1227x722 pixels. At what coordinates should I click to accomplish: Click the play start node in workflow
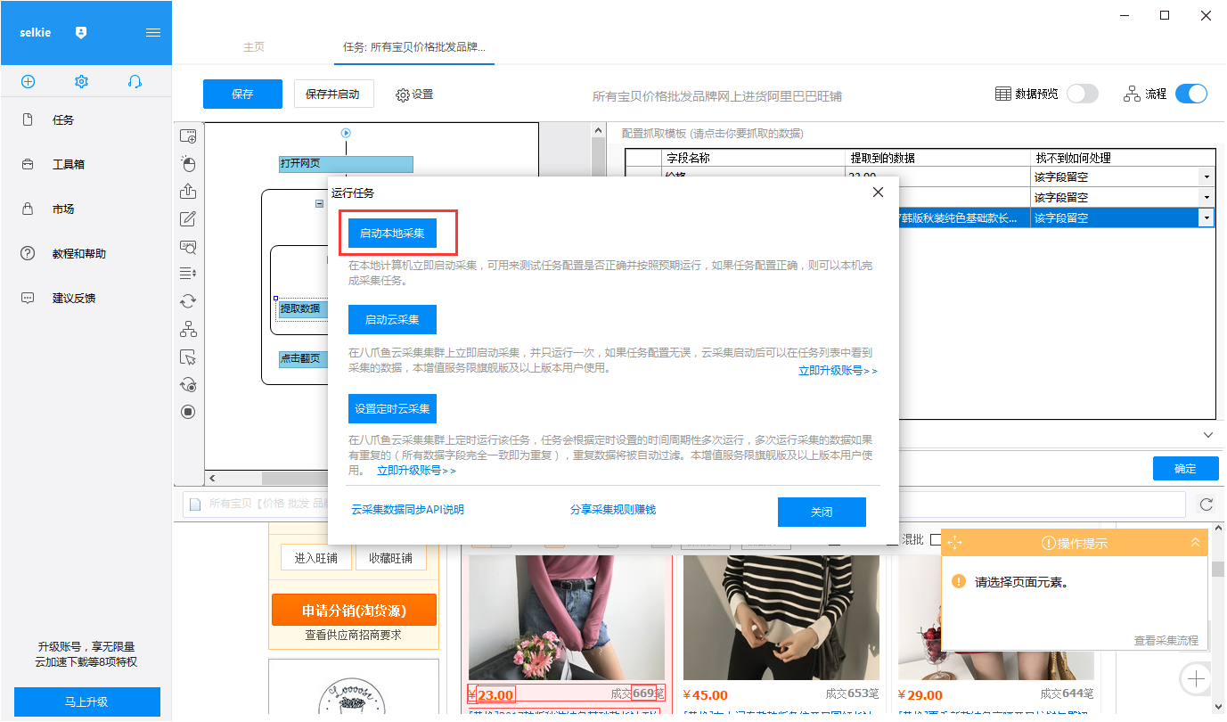[346, 133]
